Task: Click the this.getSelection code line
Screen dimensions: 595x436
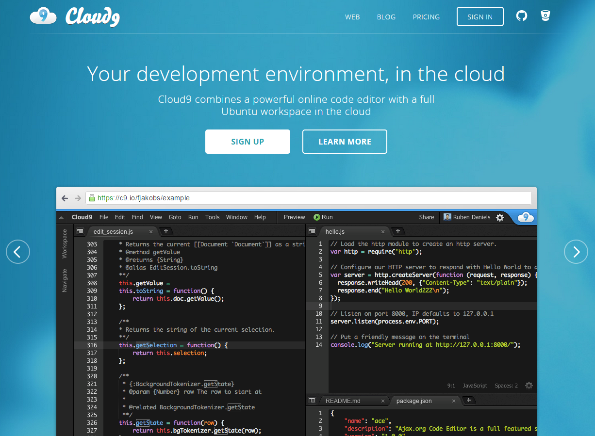Action: [173, 345]
